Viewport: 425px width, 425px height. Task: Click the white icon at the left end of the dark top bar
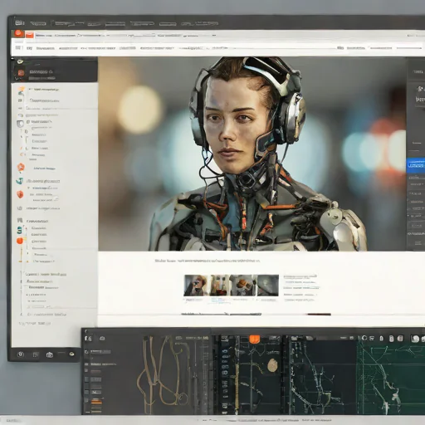(20, 22)
